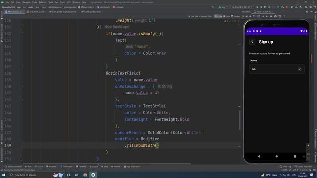Fold the code block at line 140
Image resolution: width=317 pixels, height=178 pixels.
tap(21, 87)
